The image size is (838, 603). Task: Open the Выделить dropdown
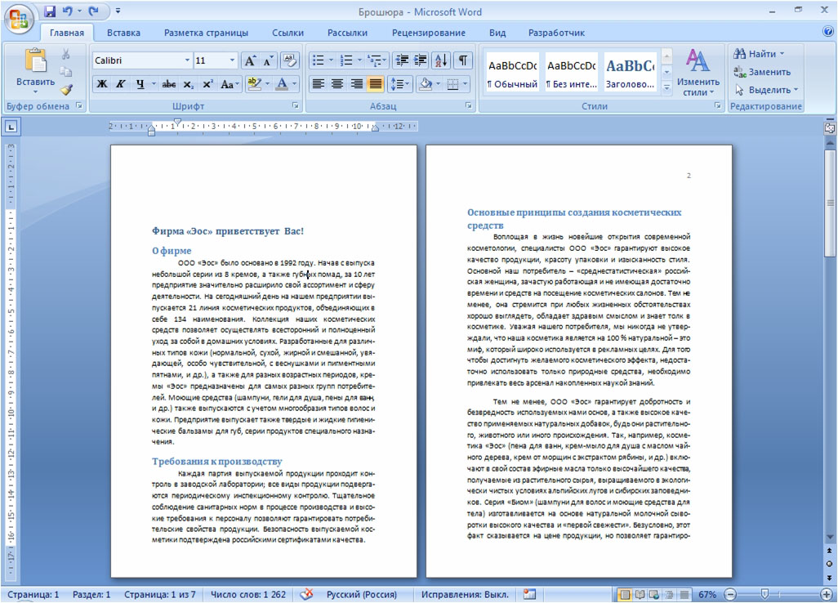[x=766, y=90]
